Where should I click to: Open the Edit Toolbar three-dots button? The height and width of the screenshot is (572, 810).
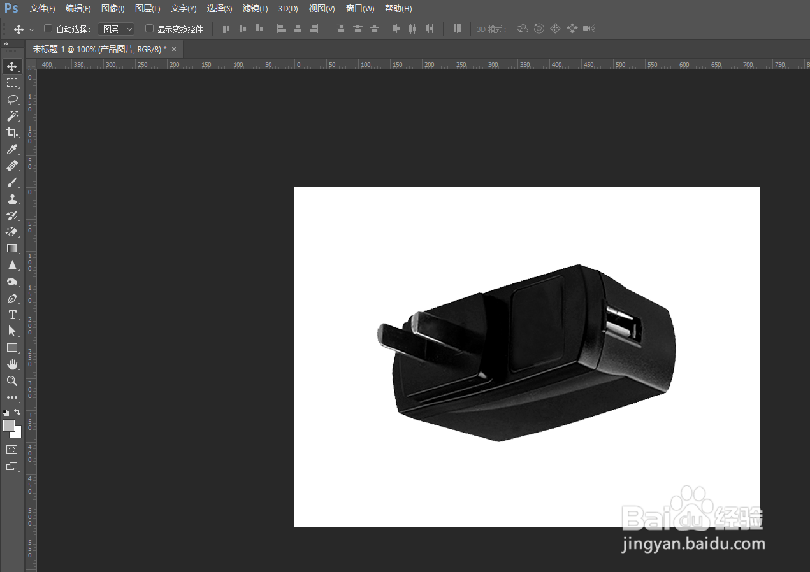tap(12, 397)
